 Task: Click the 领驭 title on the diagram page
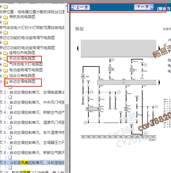point(79,29)
